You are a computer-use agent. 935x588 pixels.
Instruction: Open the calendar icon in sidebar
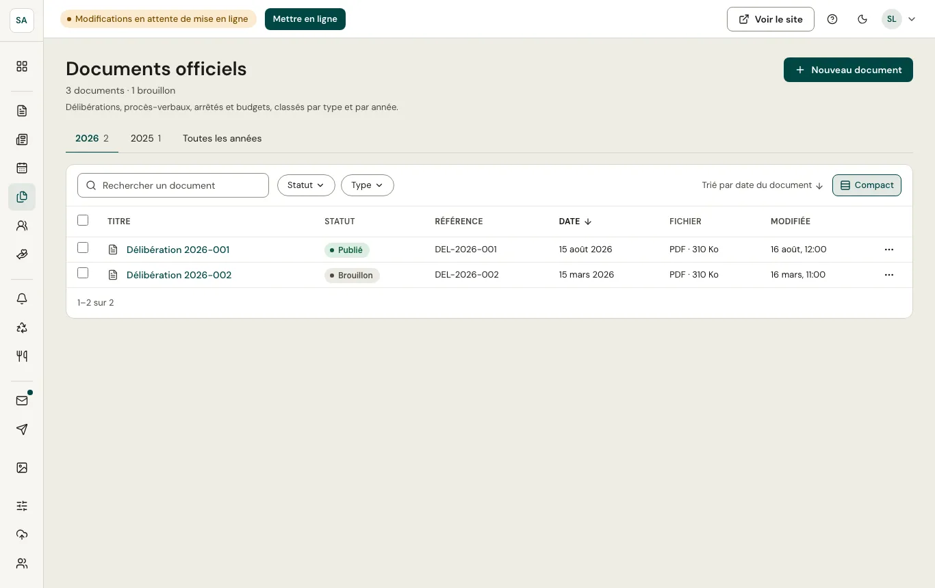click(x=22, y=168)
